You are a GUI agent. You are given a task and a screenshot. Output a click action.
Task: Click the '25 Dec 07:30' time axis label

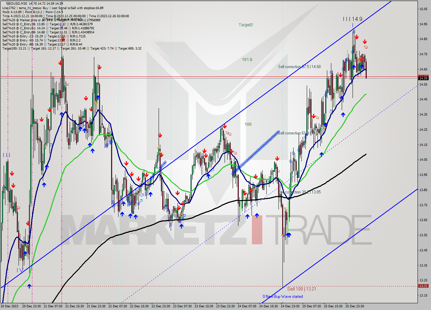click(x=312, y=306)
